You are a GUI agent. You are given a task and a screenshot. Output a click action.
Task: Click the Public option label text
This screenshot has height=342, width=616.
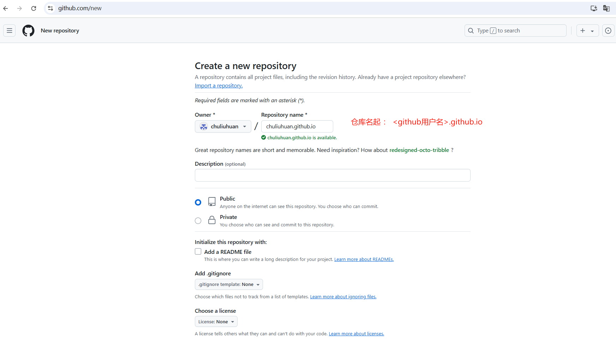click(x=227, y=199)
